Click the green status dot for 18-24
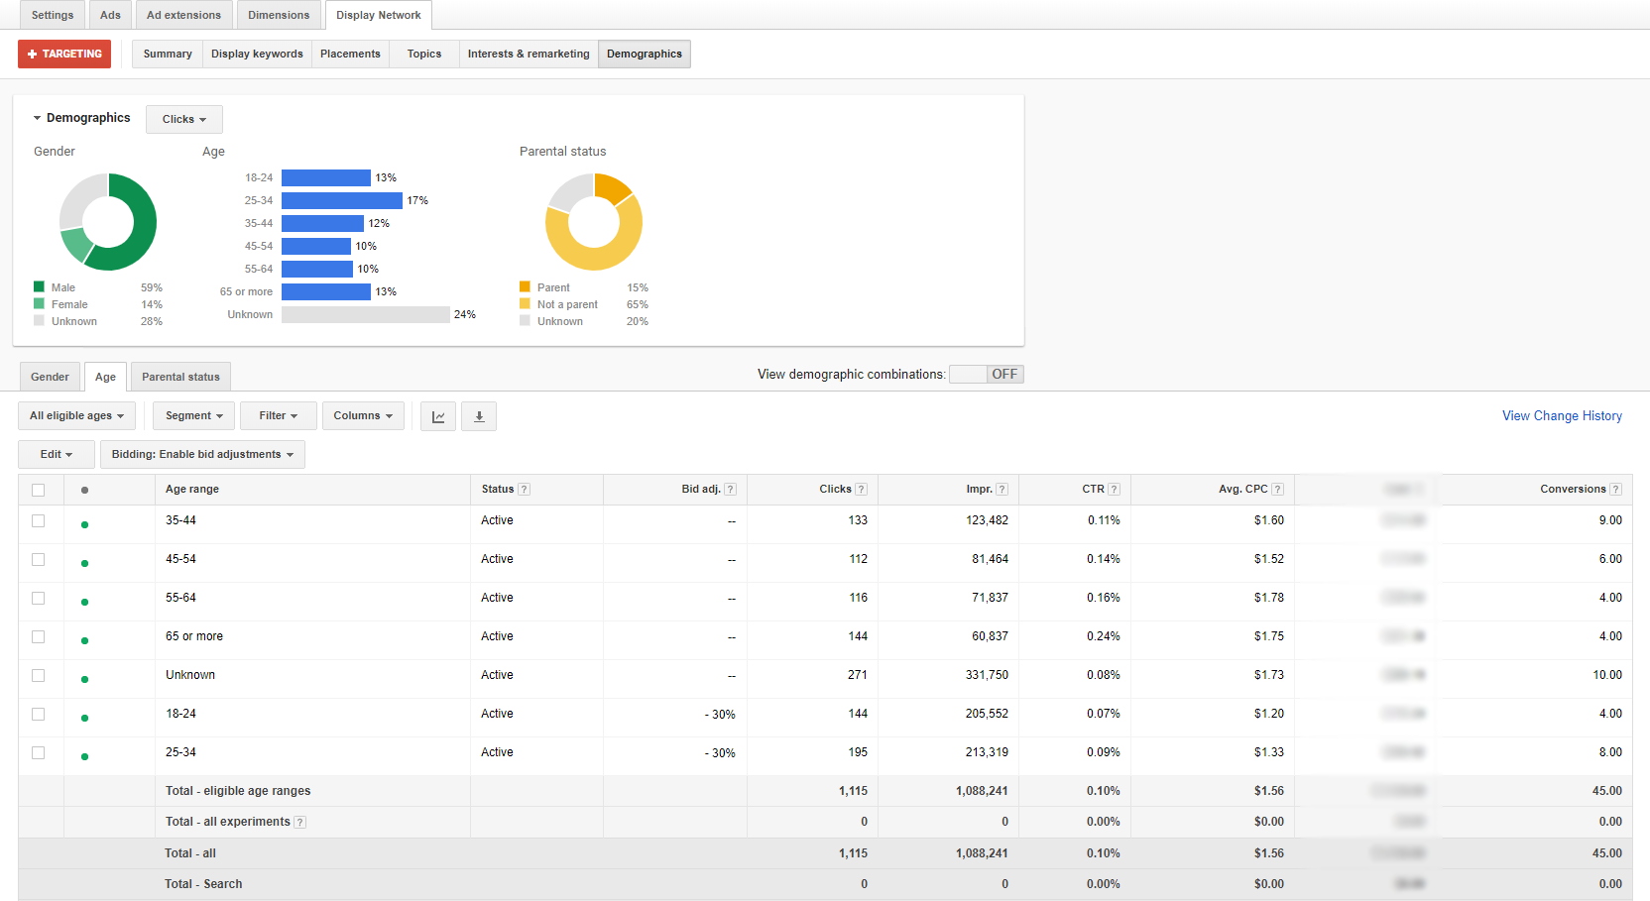Viewport: 1650px width, 901px height. coord(85,718)
